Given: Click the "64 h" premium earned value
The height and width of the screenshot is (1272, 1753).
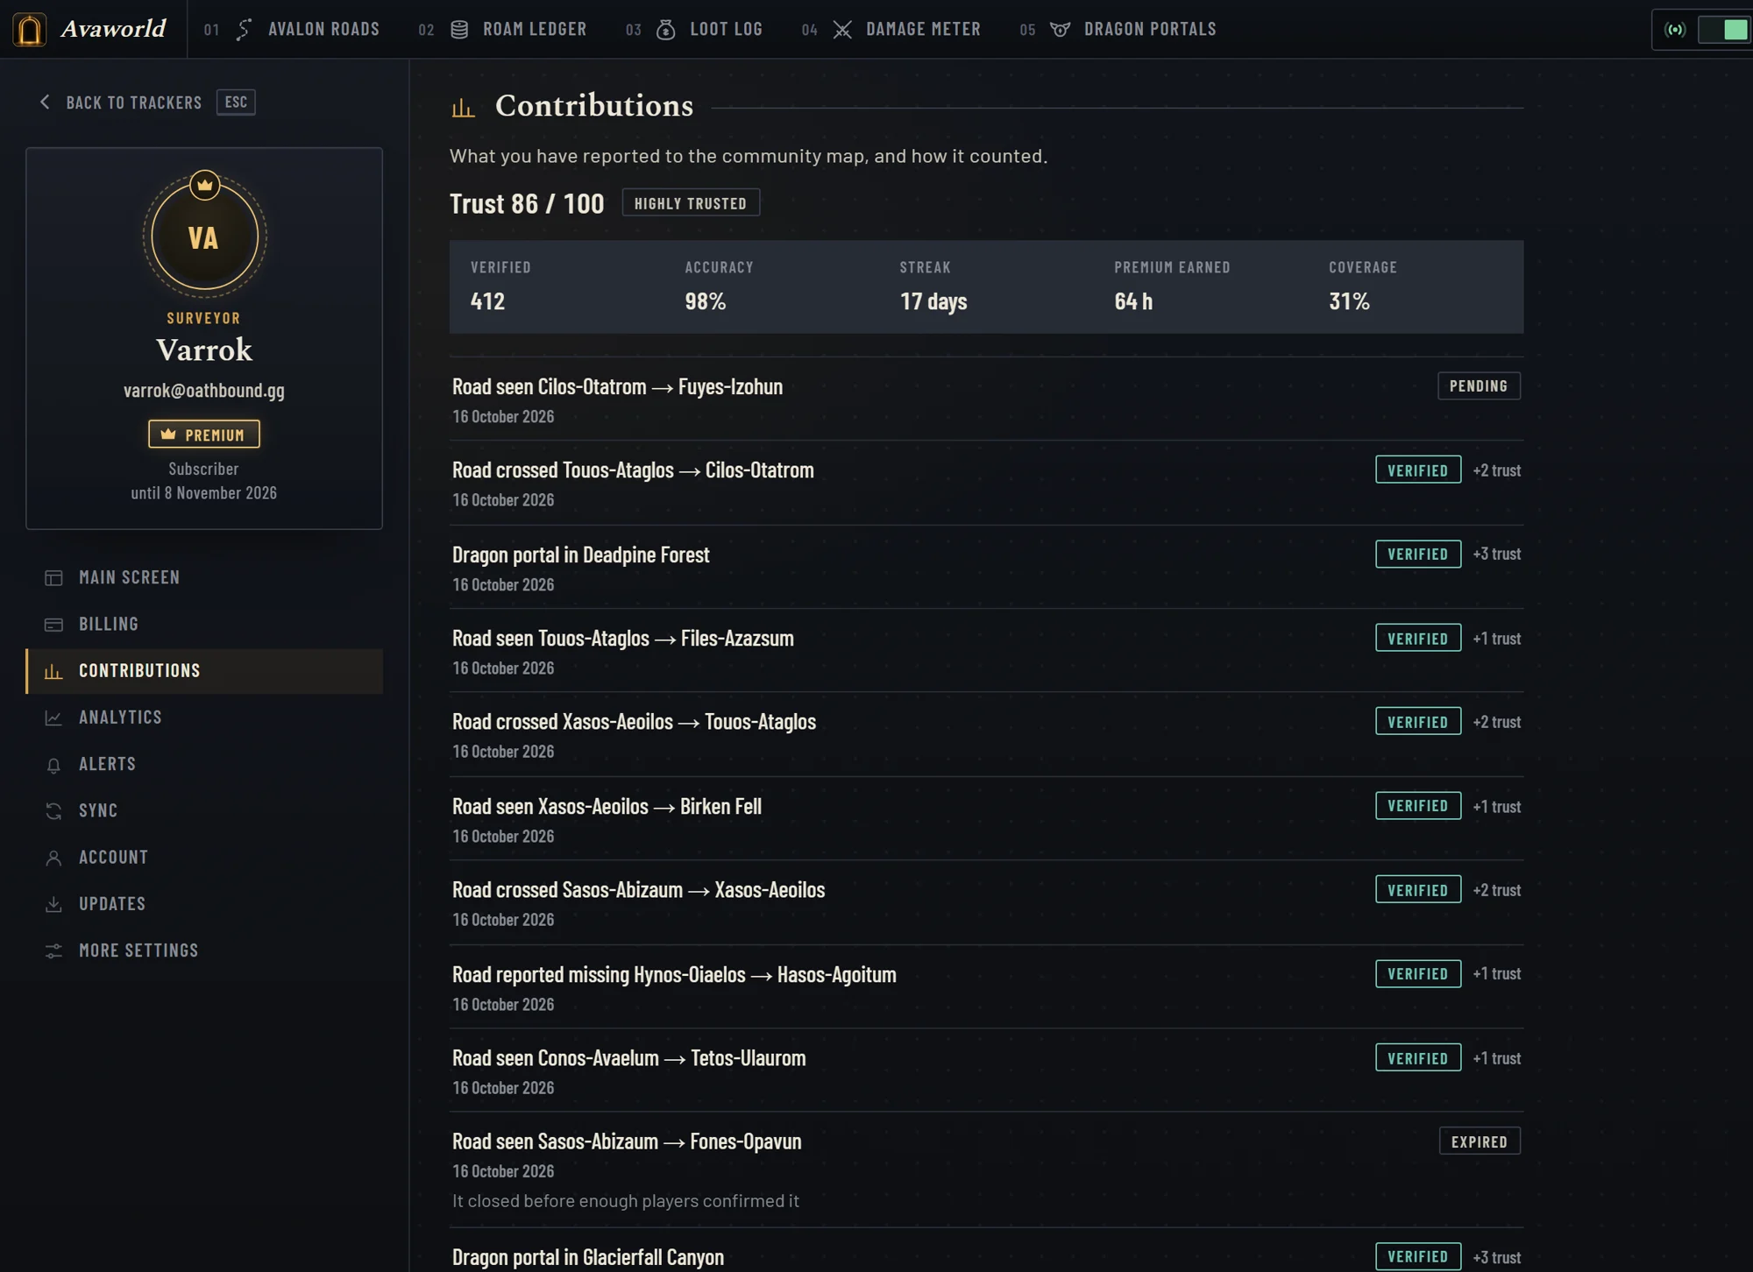Looking at the screenshot, I should coord(1133,302).
